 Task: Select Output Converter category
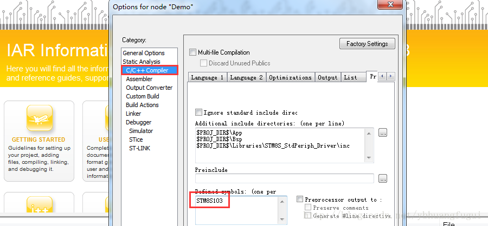tap(149, 88)
